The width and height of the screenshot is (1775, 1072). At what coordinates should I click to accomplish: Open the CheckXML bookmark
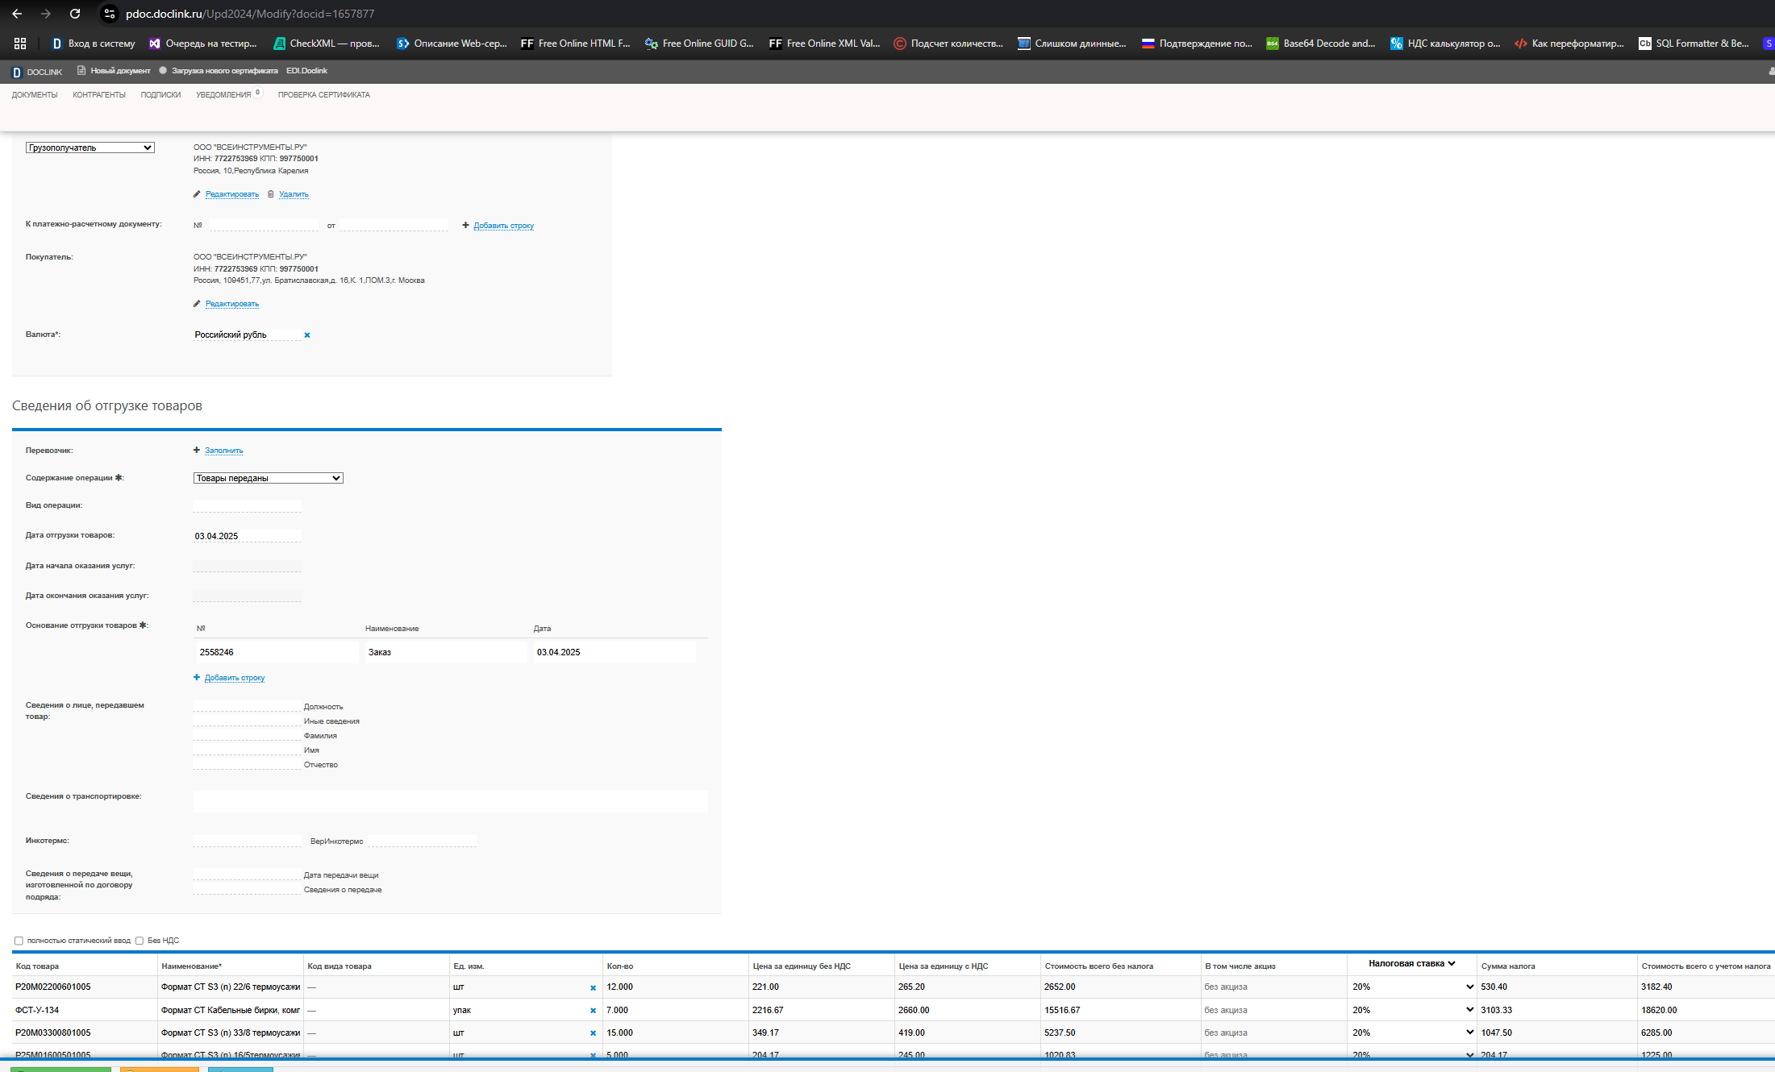tap(327, 44)
